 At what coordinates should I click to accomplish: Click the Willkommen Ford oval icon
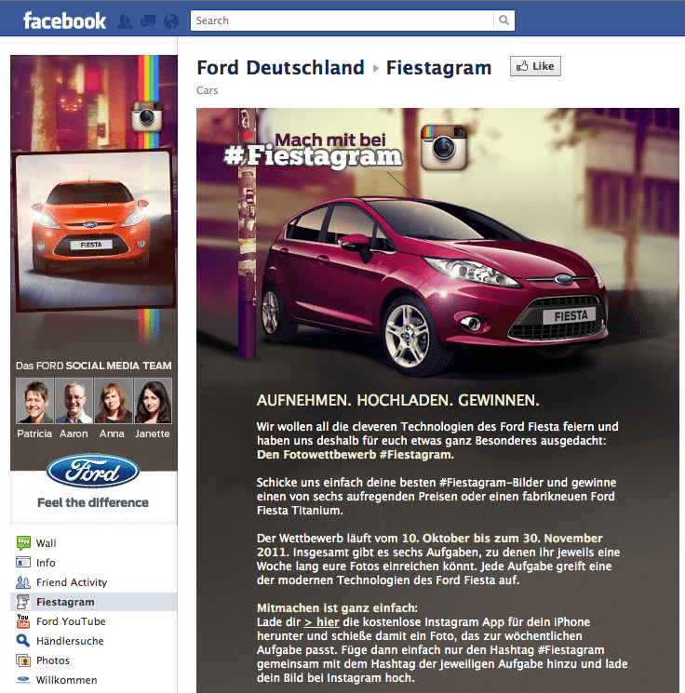tap(23, 679)
